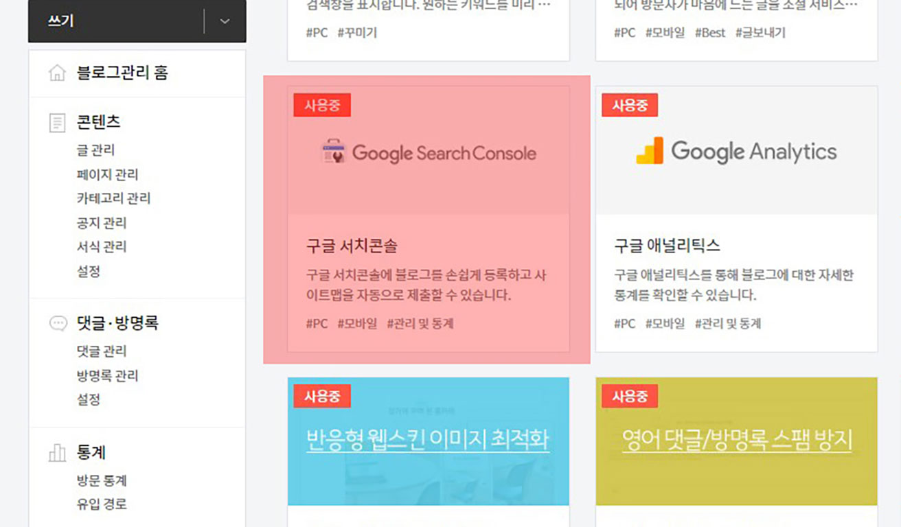The width and height of the screenshot is (901, 527).
Task: Select the 통계 section heading
Action: tap(91, 453)
